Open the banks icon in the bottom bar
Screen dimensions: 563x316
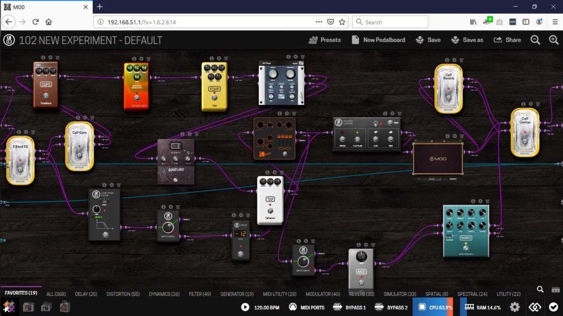[x=46, y=307]
